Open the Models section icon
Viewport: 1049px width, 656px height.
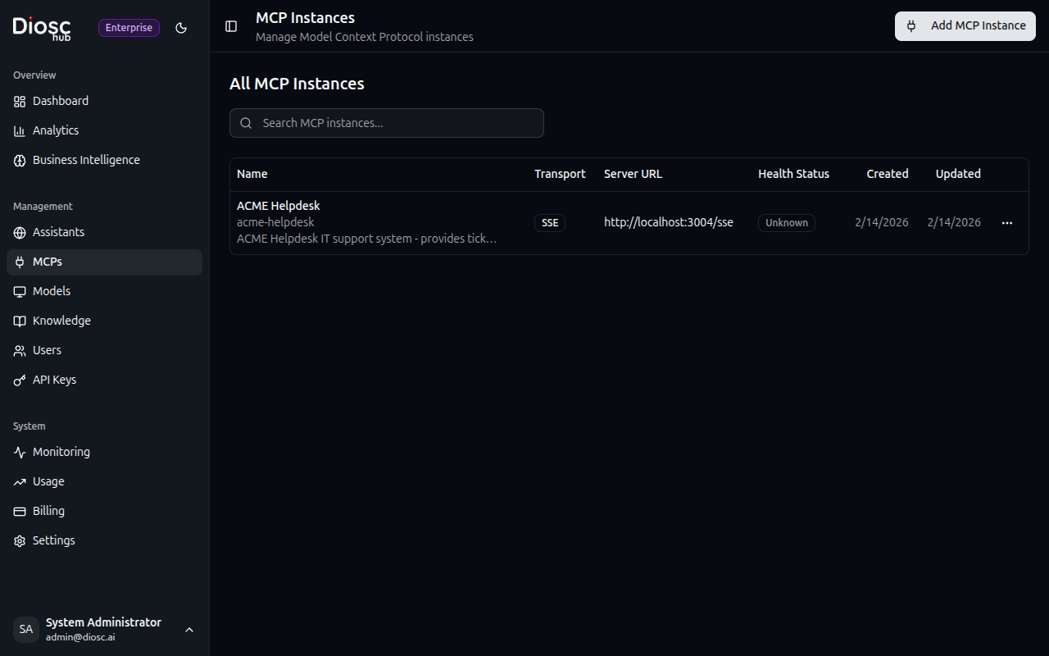pos(19,291)
